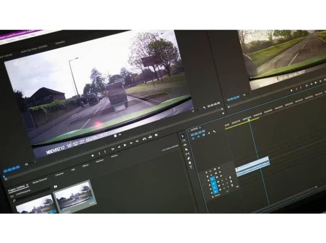Click the Overwrite button in Source monitor

pos(150,137)
